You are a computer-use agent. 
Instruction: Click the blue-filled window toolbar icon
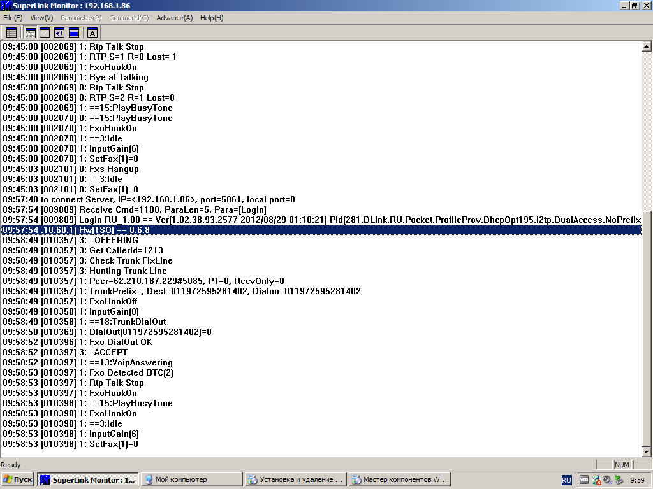pyautogui.click(x=74, y=33)
